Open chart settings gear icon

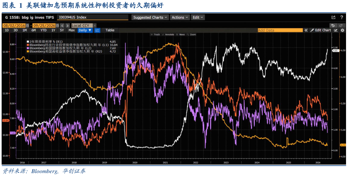tap(342, 30)
